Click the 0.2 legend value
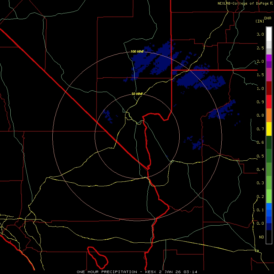Screen dimensions: 274x274 click(x=260, y=196)
